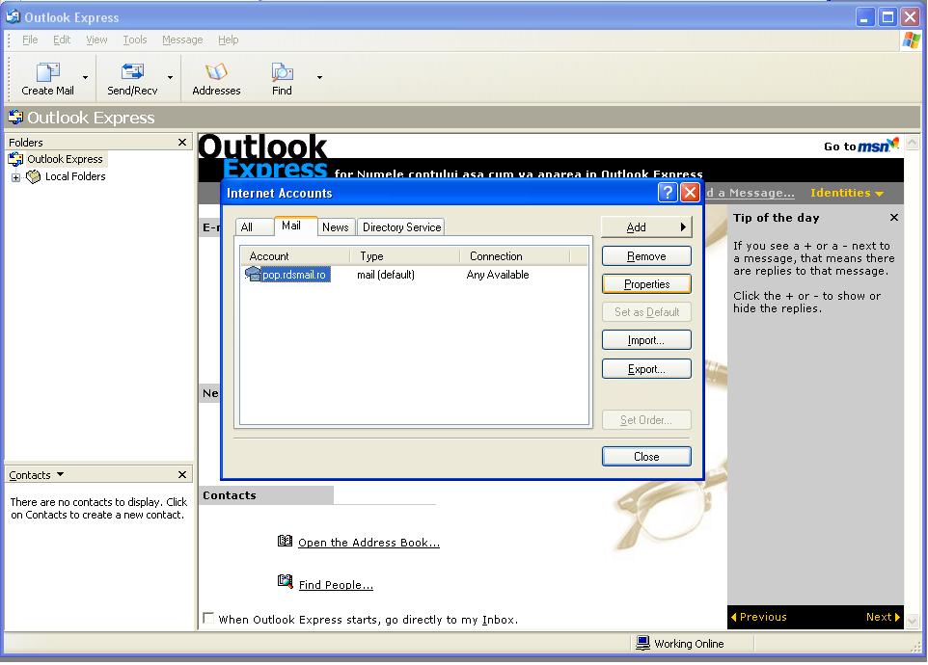Click the Close button in Internet Accounts
This screenshot has width=928, height=665.
pos(646,456)
